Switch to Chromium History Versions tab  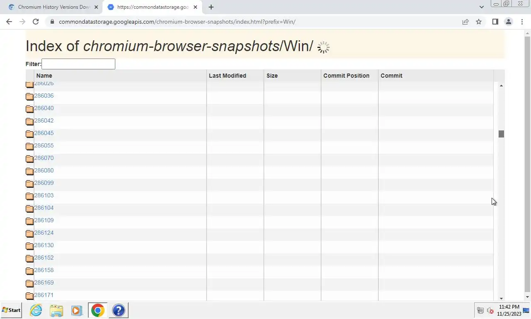coord(54,7)
